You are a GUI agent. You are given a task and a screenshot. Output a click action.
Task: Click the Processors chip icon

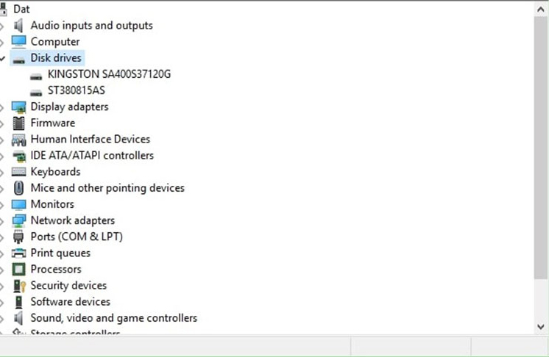18,270
